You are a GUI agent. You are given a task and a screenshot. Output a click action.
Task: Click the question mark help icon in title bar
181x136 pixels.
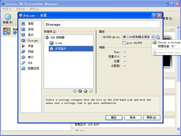[x=154, y=15]
